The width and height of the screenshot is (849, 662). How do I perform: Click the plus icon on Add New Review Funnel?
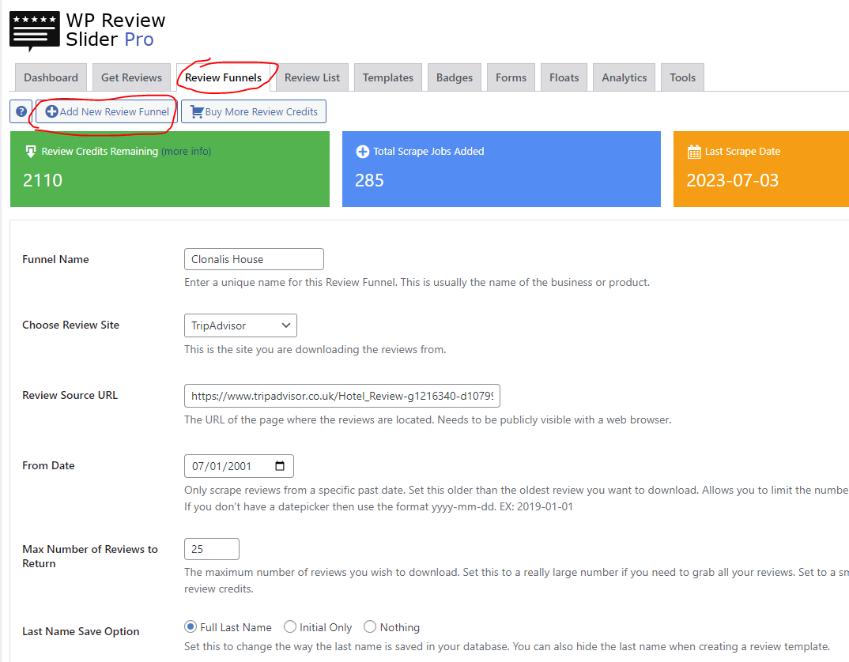51,111
